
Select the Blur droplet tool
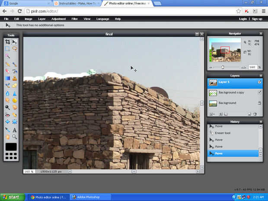click(x=7, y=93)
